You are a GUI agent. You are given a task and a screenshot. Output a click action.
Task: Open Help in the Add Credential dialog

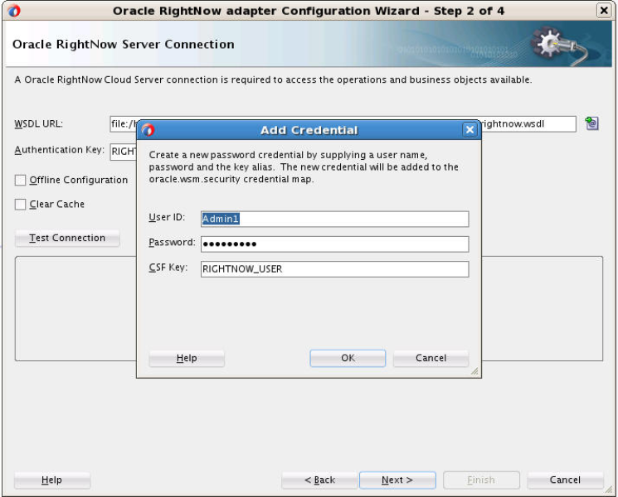pos(187,358)
